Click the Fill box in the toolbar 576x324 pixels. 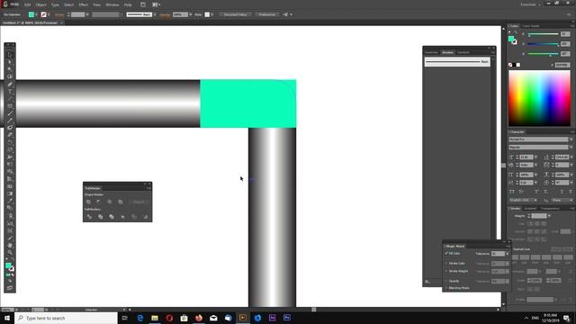pyautogui.click(x=8, y=265)
